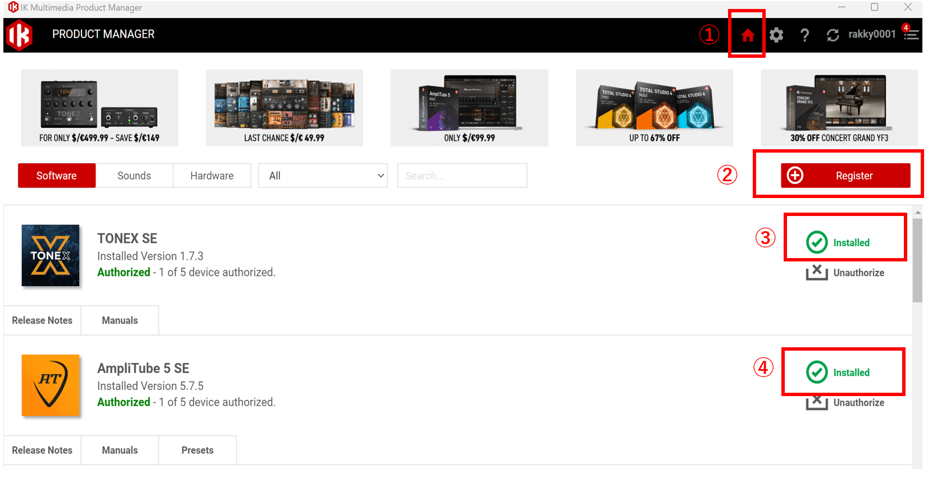Click the TONEX SE Installed check icon
The width and height of the screenshot is (928, 478).
(x=817, y=242)
